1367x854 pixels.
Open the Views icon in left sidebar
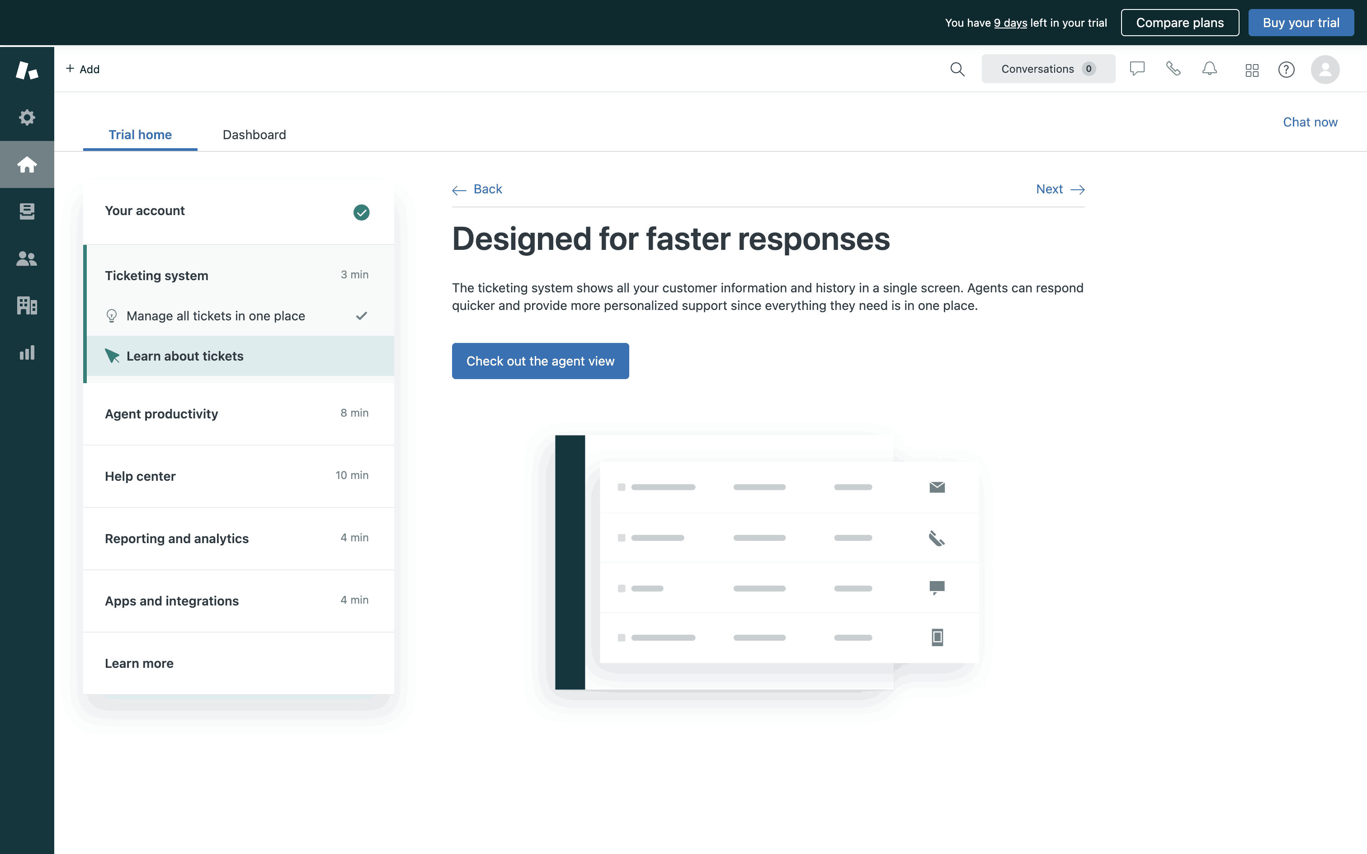click(x=27, y=211)
